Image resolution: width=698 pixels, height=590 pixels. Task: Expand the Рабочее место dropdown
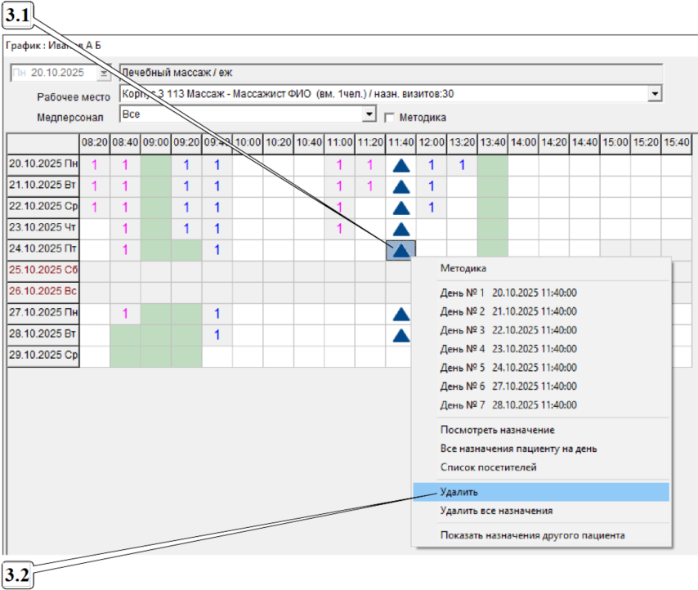(654, 94)
